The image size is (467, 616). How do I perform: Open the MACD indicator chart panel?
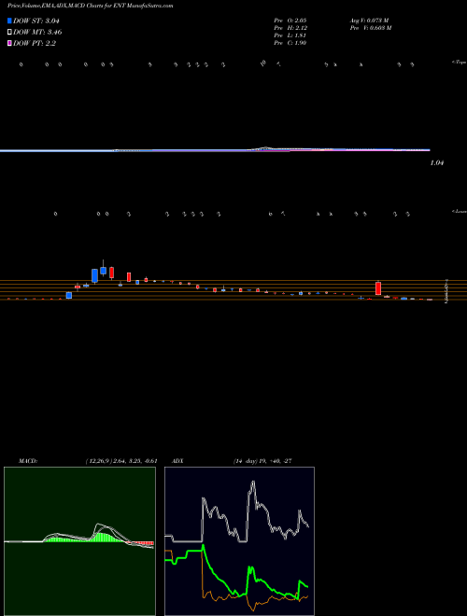(79, 541)
